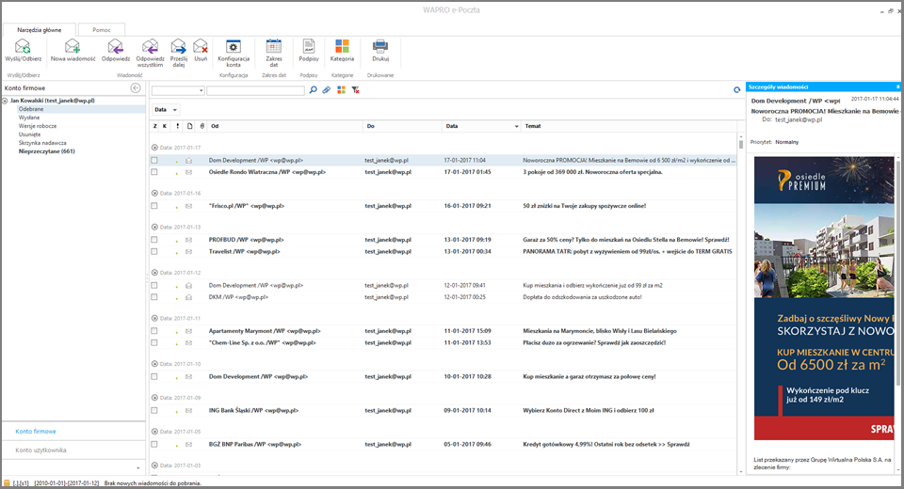
Task: Collapse the Data: 2017-01-17 group
Action: click(x=154, y=148)
